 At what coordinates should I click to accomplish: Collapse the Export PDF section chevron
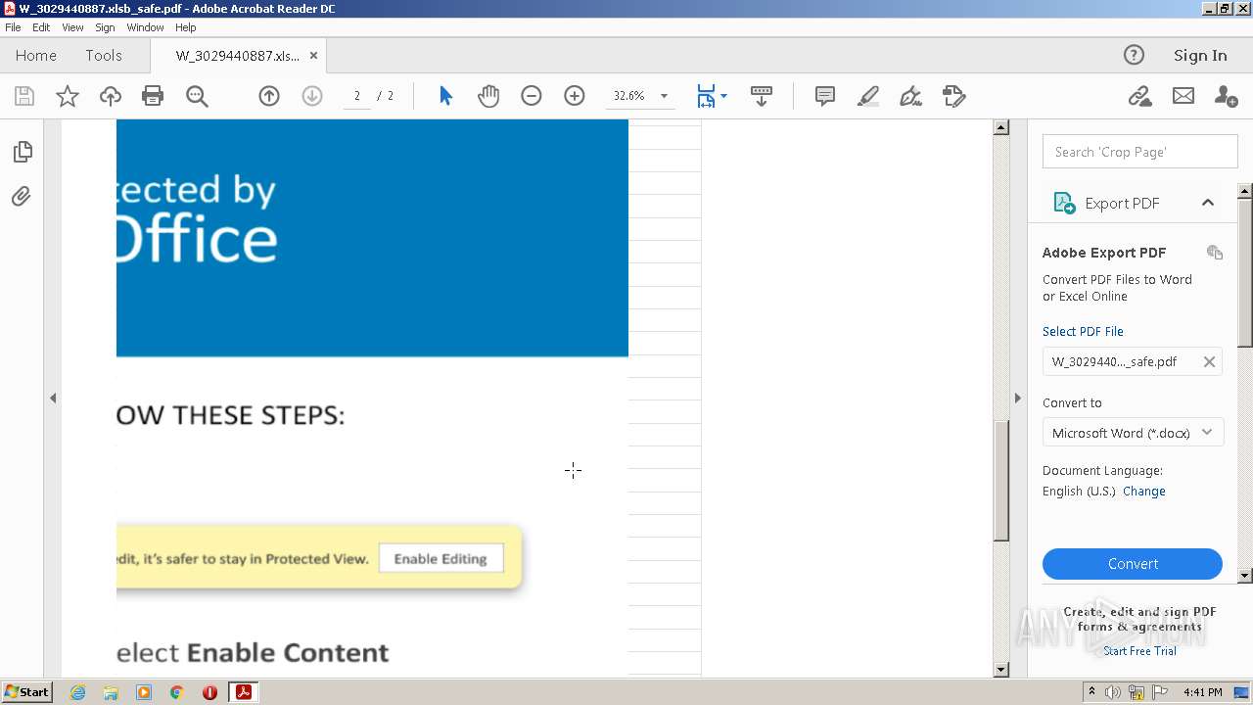pyautogui.click(x=1208, y=203)
